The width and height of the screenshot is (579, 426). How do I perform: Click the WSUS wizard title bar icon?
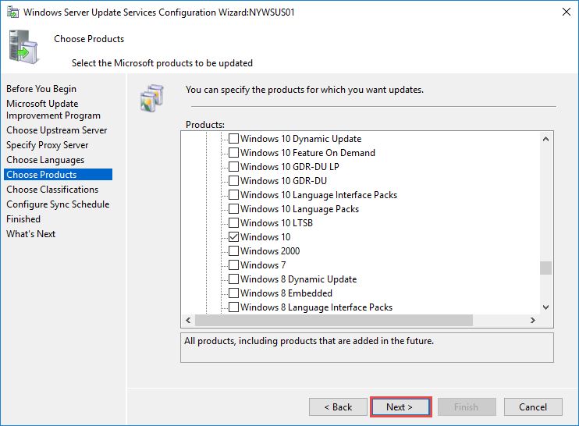click(13, 12)
